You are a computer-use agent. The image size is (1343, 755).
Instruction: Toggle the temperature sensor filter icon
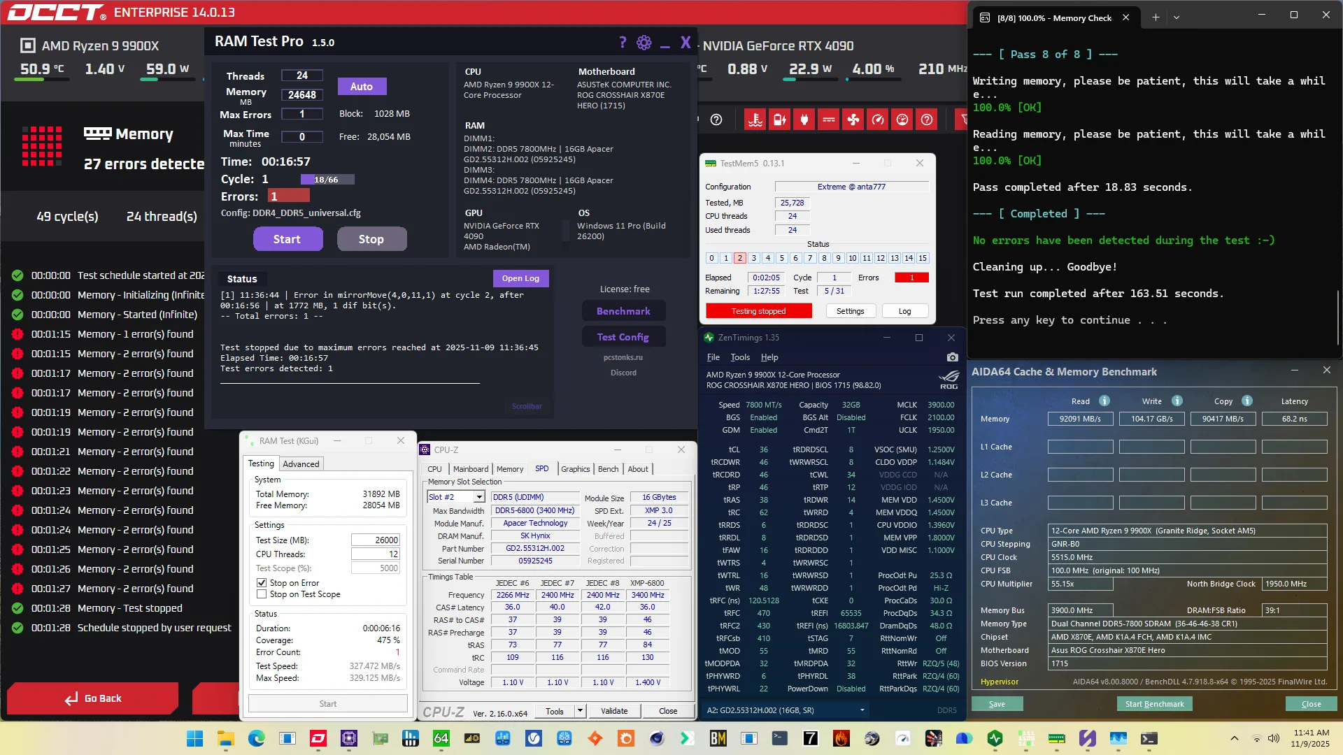[x=755, y=120]
